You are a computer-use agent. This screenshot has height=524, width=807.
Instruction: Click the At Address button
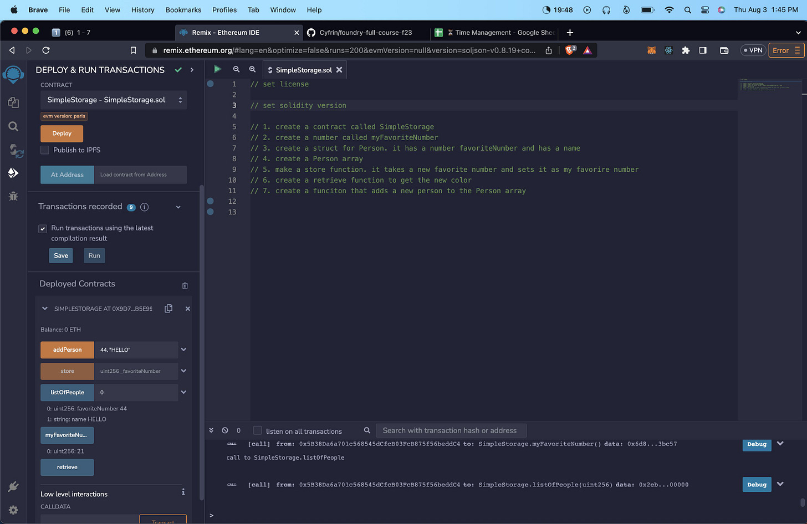coord(67,174)
